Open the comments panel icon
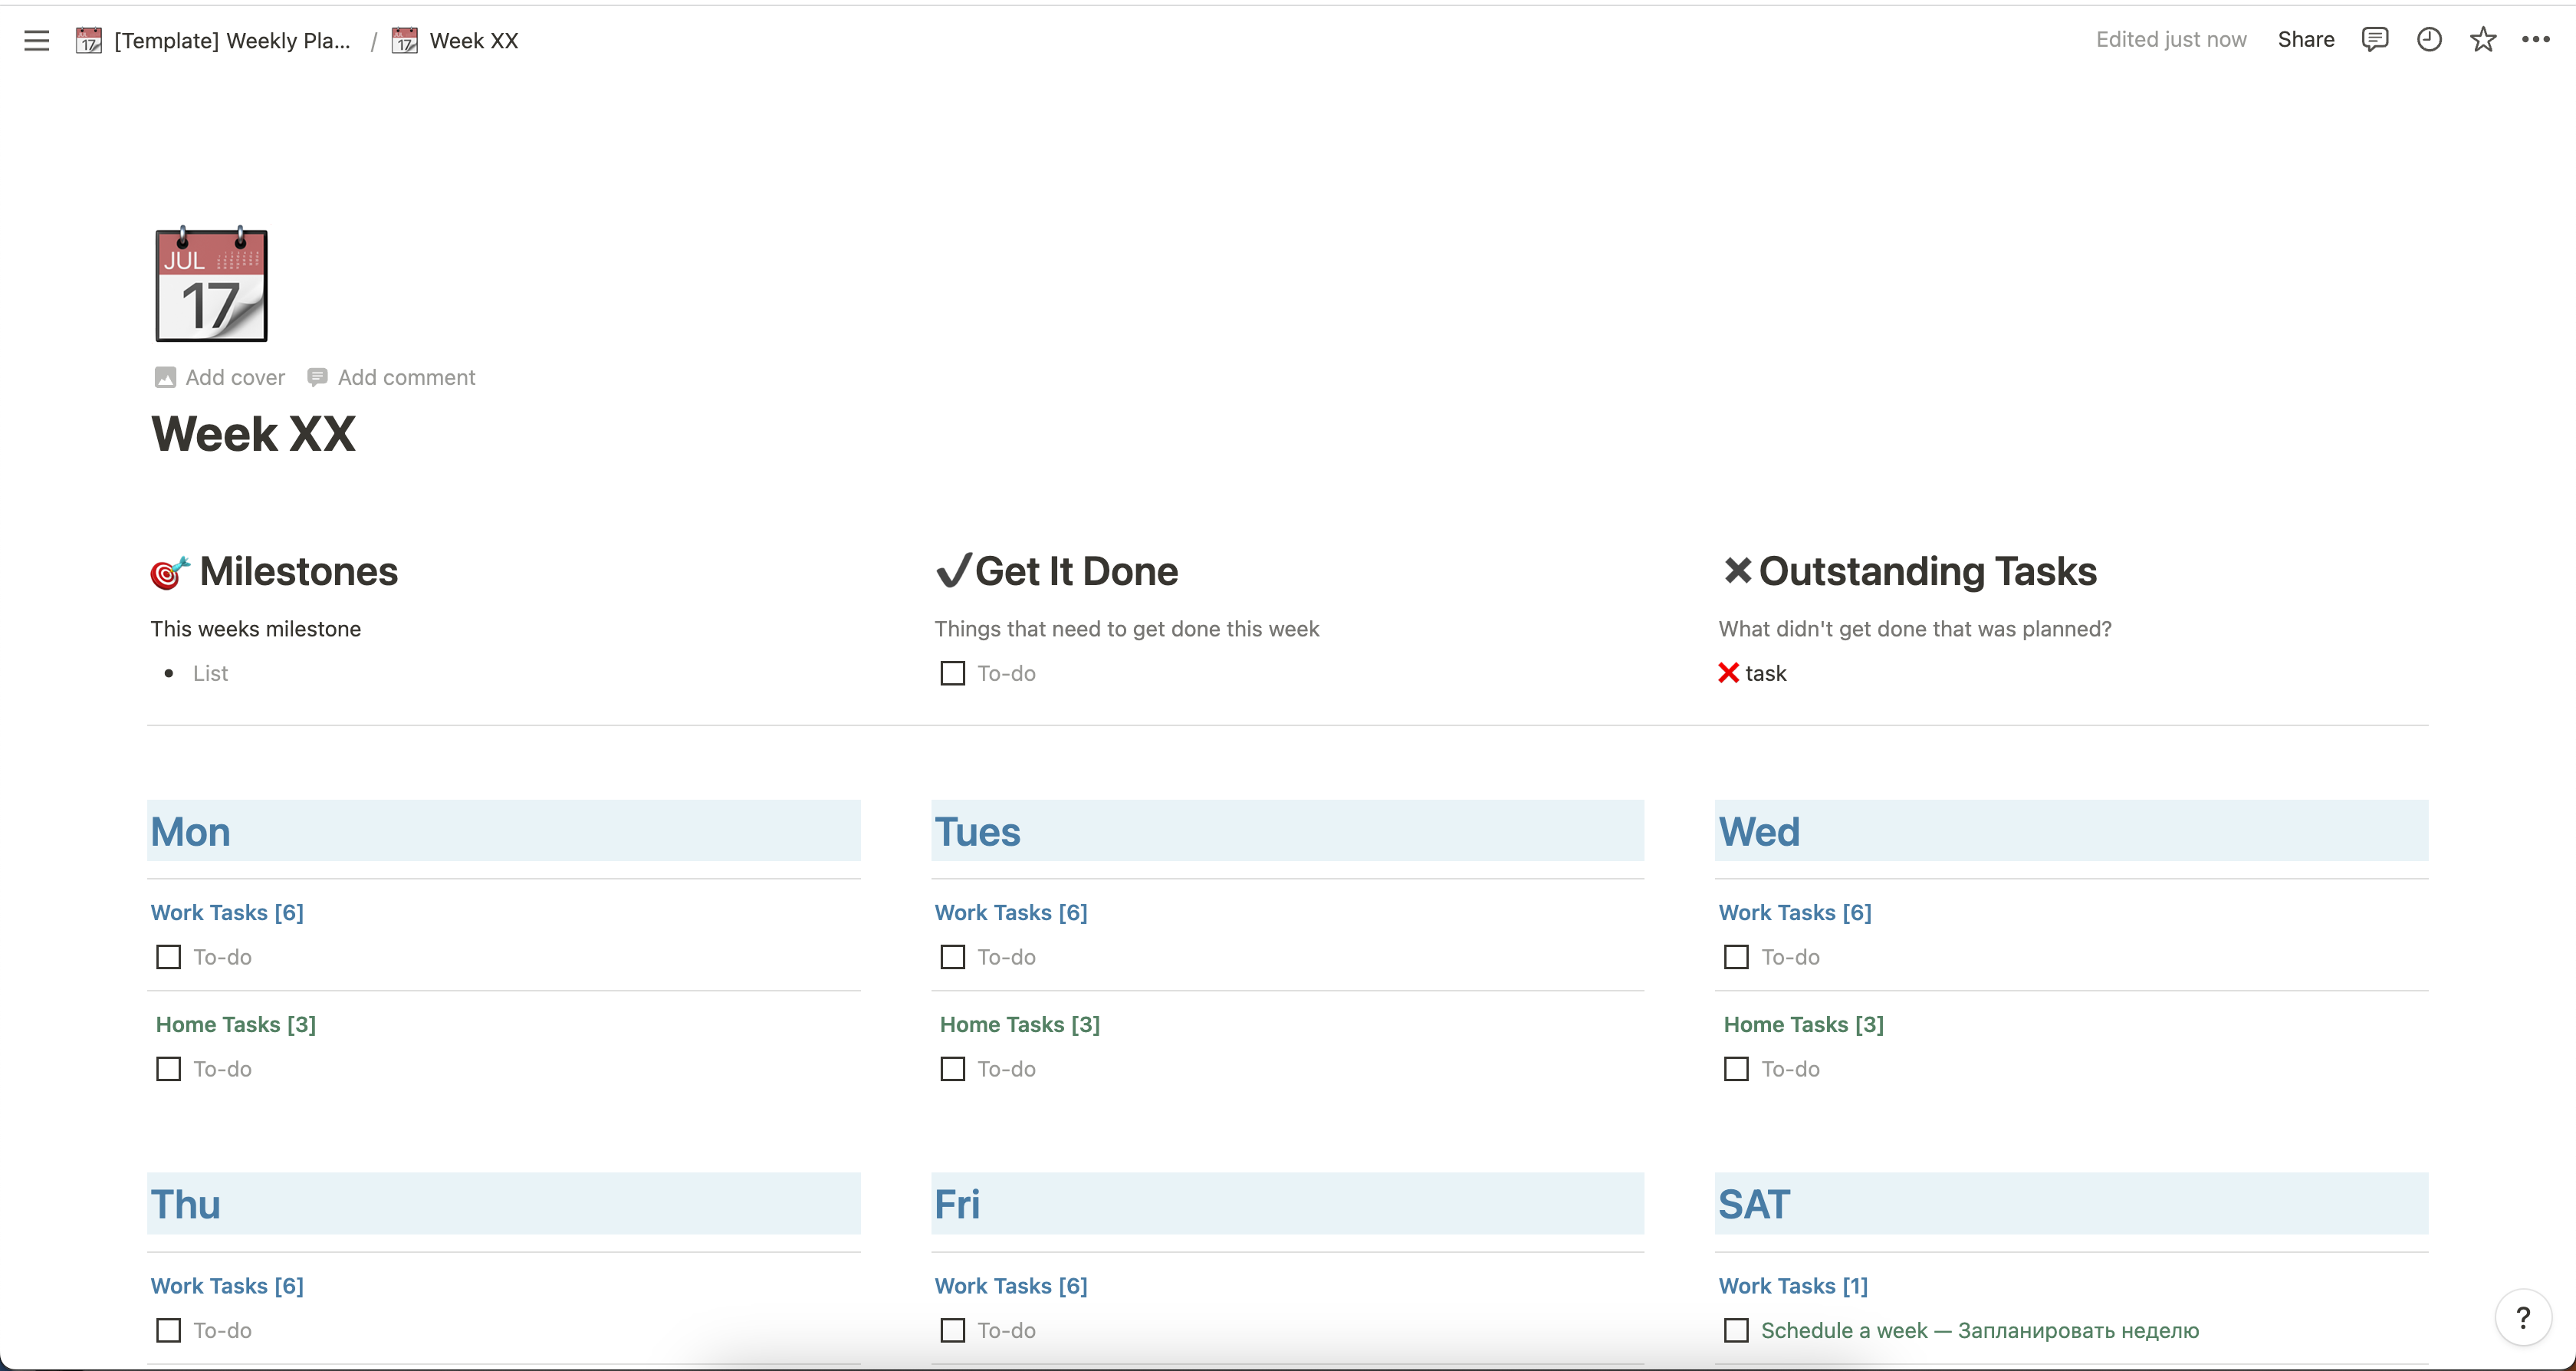This screenshot has height=1371, width=2576. (x=2375, y=39)
